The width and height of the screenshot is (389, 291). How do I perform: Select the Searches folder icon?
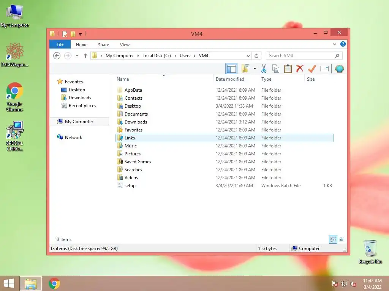pos(120,169)
